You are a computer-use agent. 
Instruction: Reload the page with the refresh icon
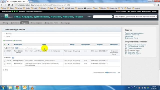(x=9, y=5)
